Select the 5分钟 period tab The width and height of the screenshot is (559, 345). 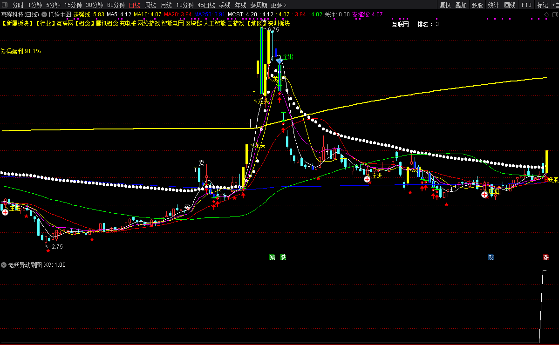click(53, 5)
